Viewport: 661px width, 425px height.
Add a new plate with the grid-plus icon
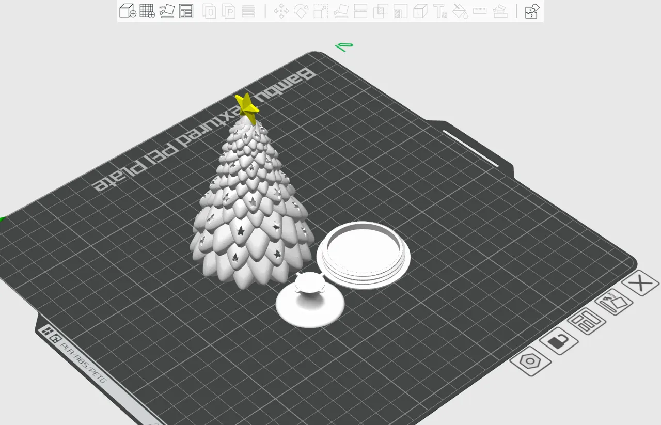point(147,11)
